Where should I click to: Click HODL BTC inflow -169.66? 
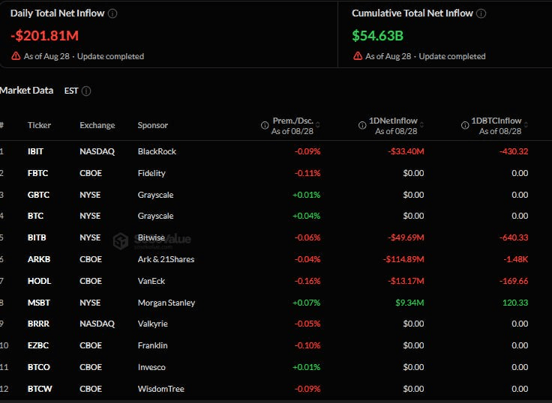[514, 281]
